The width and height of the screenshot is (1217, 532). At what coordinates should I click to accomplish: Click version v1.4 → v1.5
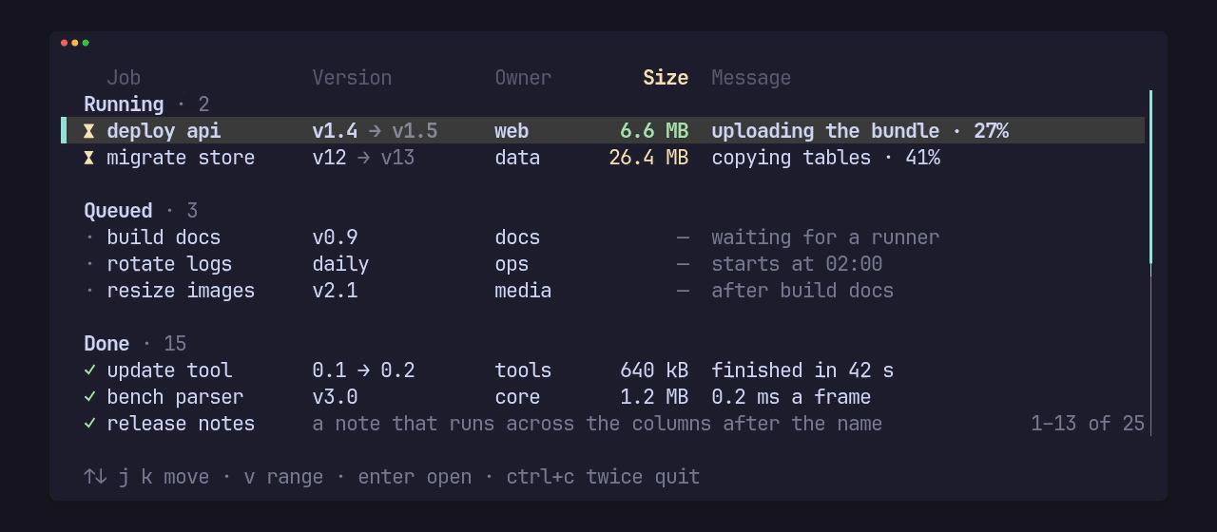375,131
